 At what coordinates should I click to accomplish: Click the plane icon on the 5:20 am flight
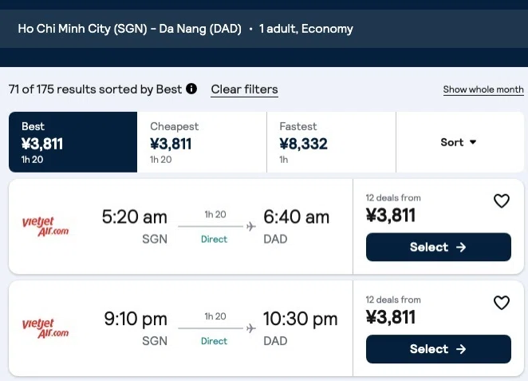(251, 226)
